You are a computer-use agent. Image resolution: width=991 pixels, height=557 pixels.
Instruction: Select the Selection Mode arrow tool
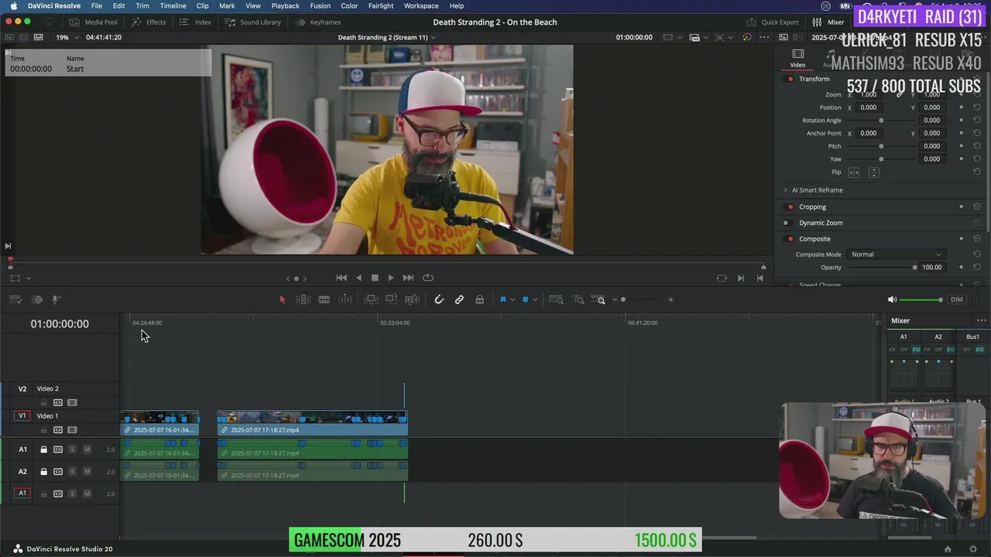click(x=282, y=299)
